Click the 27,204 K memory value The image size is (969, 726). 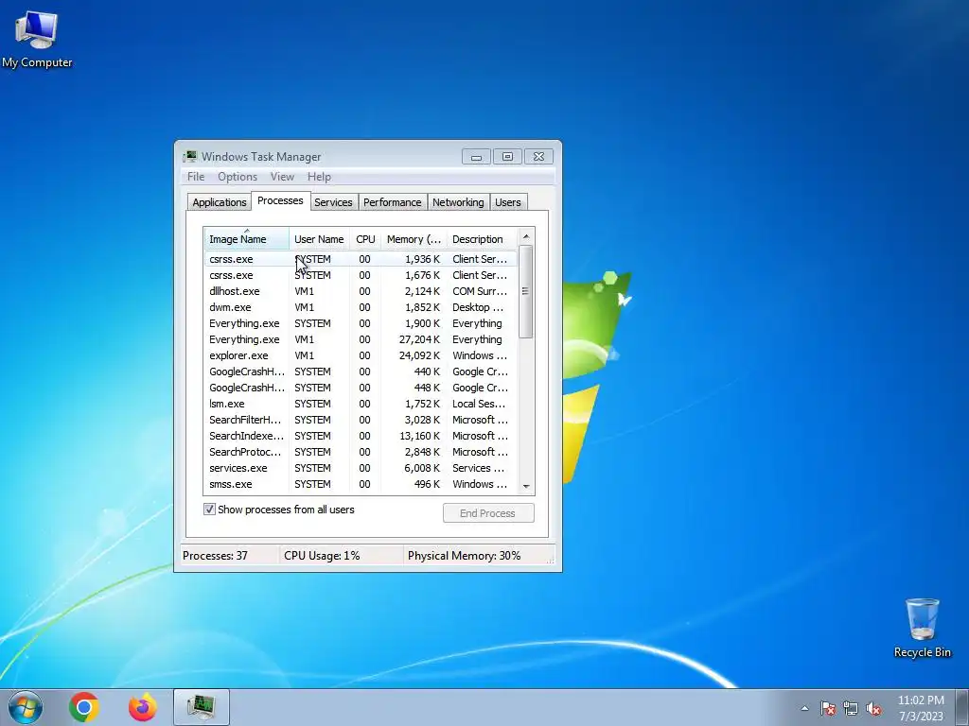point(419,339)
